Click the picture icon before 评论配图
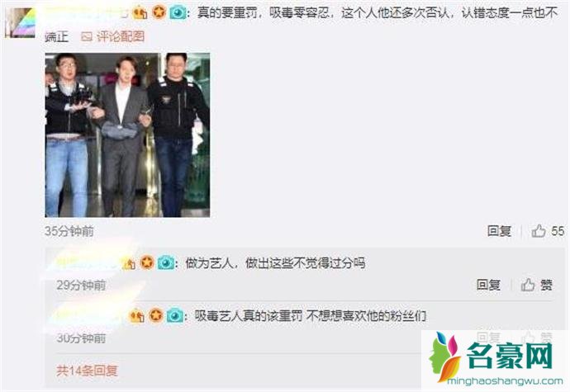The width and height of the screenshot is (570, 392). (x=87, y=36)
